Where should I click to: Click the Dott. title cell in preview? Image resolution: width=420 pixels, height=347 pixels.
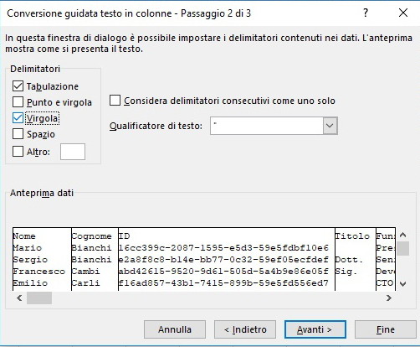tap(349, 260)
